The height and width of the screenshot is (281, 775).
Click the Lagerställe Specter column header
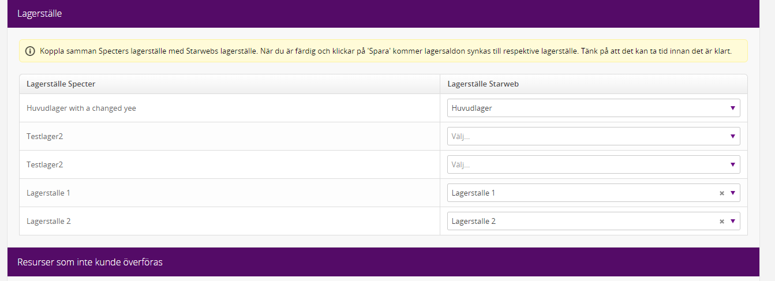61,84
